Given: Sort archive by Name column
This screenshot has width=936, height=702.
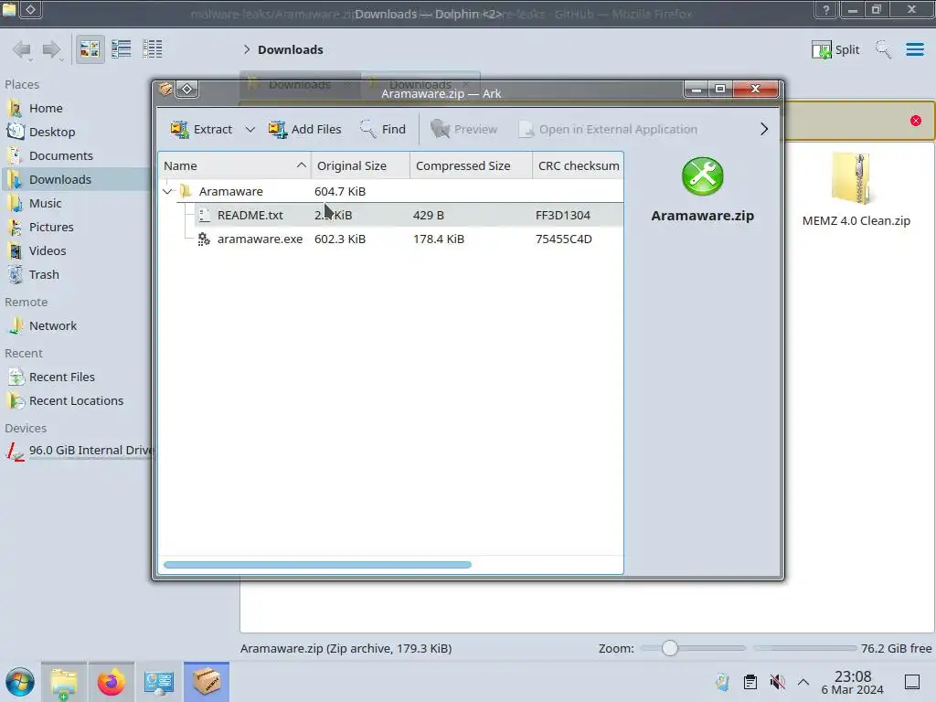Looking at the screenshot, I should coord(235,166).
